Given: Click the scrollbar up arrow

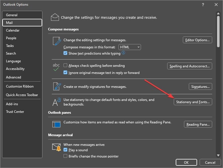Looking at the screenshot, I should coord(218,13).
